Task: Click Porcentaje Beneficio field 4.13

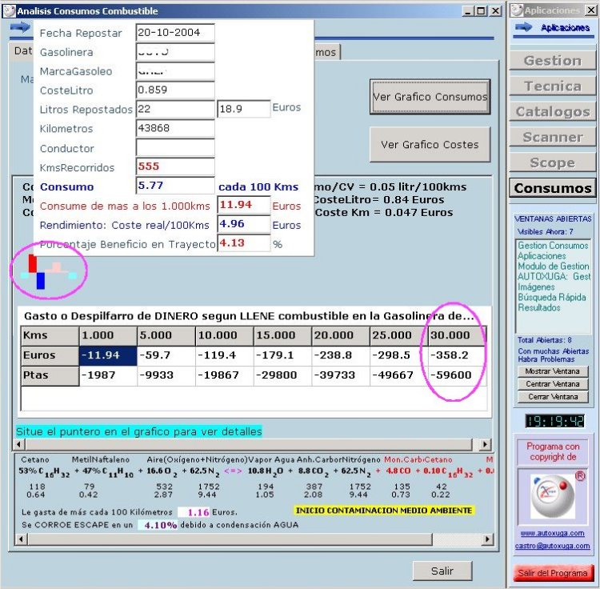Action: 244,243
